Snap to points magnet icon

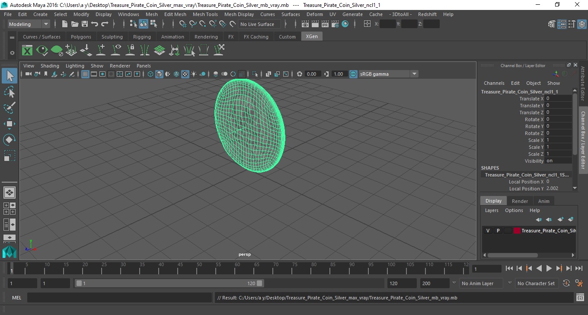pyautogui.click(x=203, y=24)
